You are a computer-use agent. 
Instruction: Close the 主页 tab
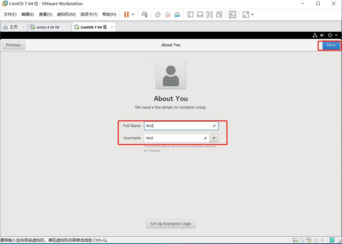point(23,27)
